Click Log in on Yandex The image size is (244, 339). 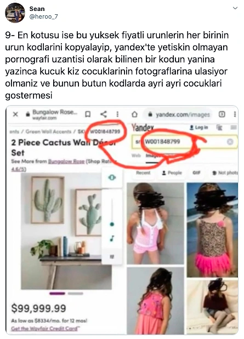[x=198, y=128]
